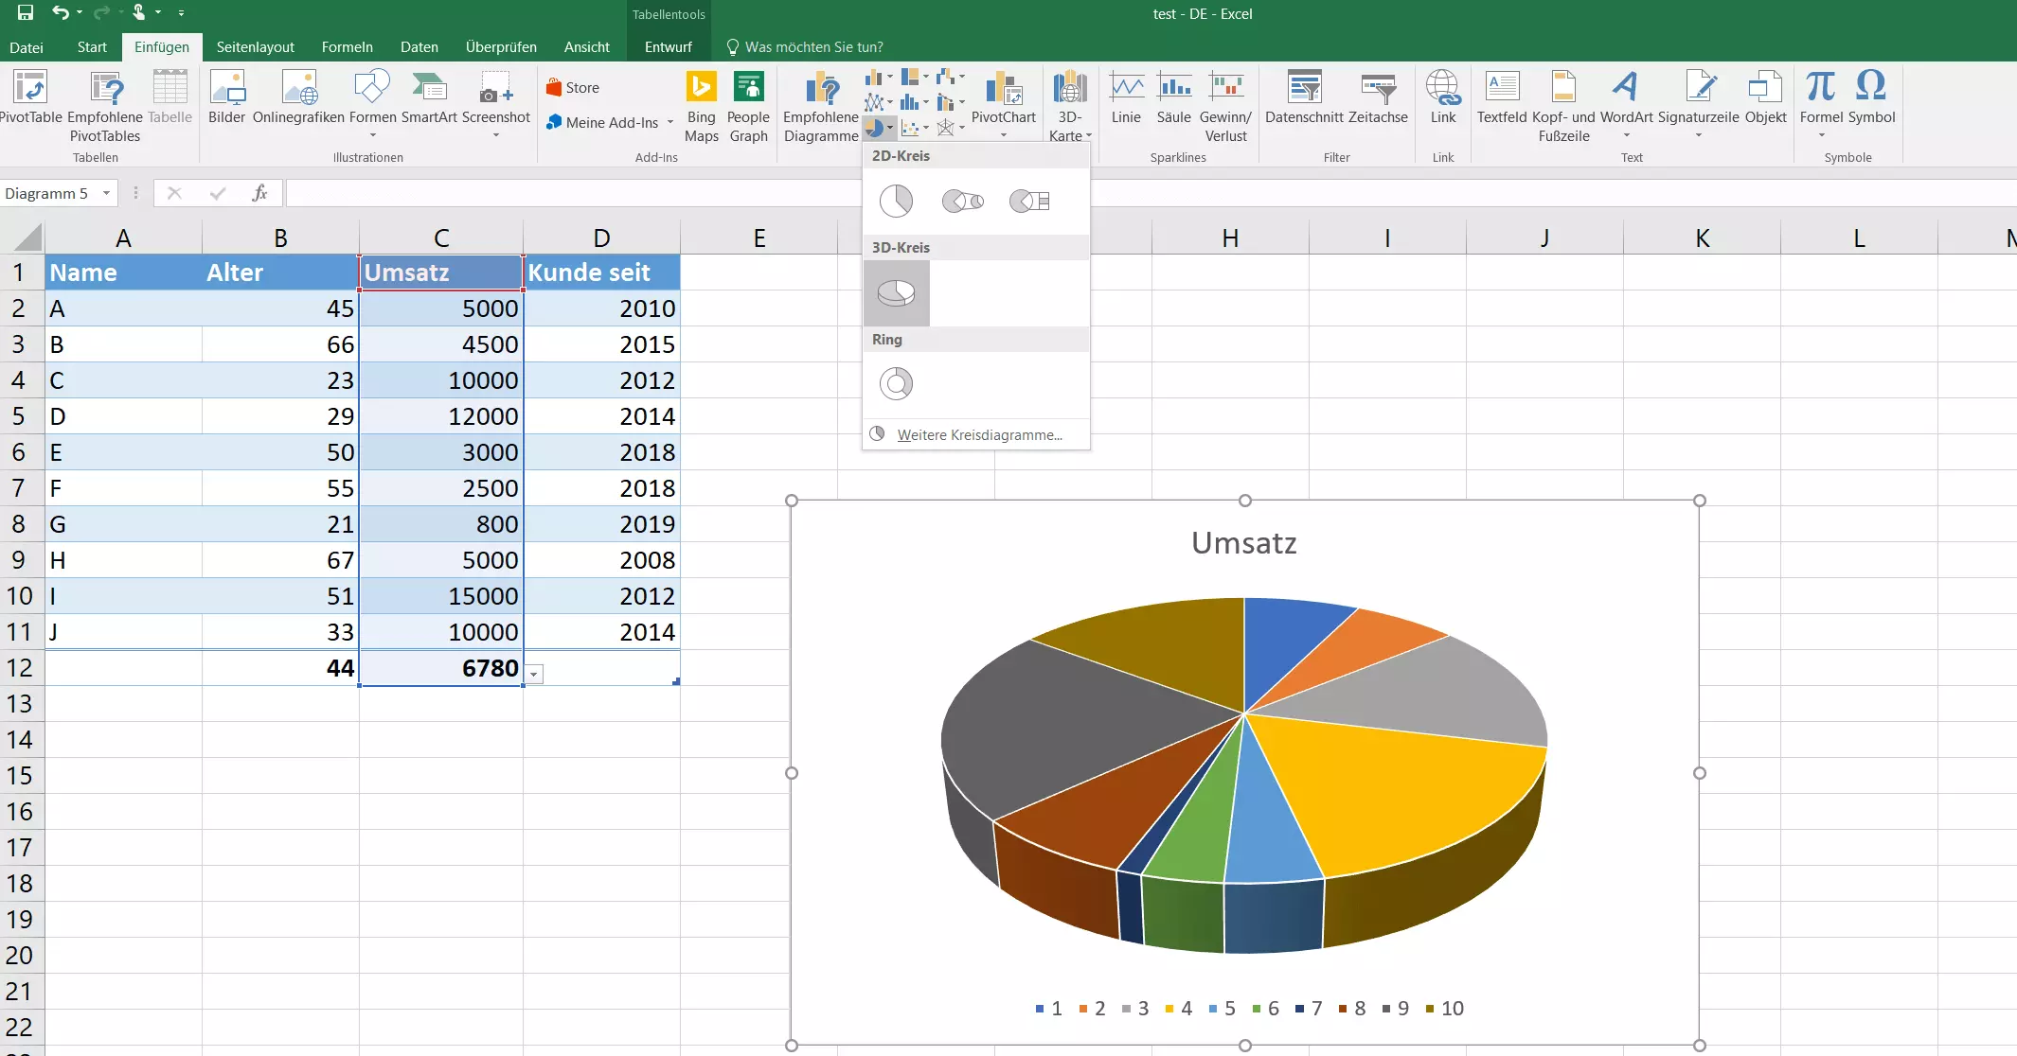Click the Bilder icon
The width and height of the screenshot is (2017, 1056).
(x=227, y=97)
